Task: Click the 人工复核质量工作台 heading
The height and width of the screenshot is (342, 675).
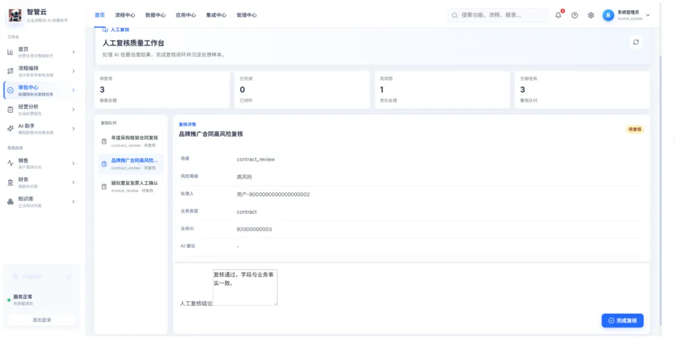Action: click(x=134, y=43)
